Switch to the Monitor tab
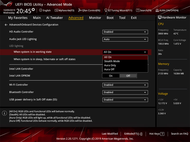 [95, 18]
